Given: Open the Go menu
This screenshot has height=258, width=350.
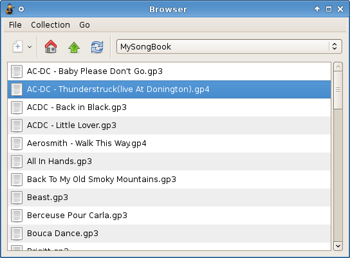Looking at the screenshot, I should [x=84, y=25].
